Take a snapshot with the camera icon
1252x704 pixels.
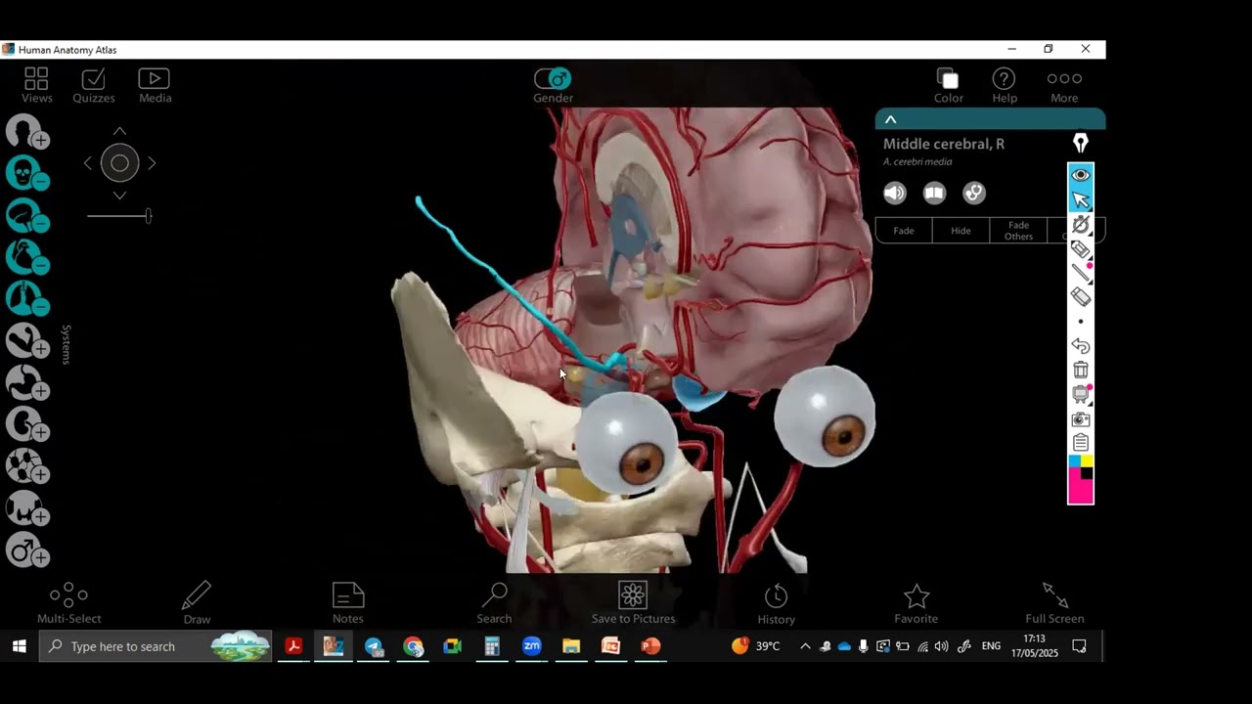pyautogui.click(x=1081, y=418)
